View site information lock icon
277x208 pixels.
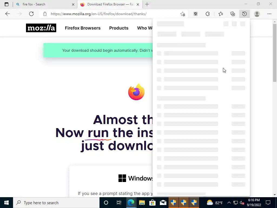point(45,14)
